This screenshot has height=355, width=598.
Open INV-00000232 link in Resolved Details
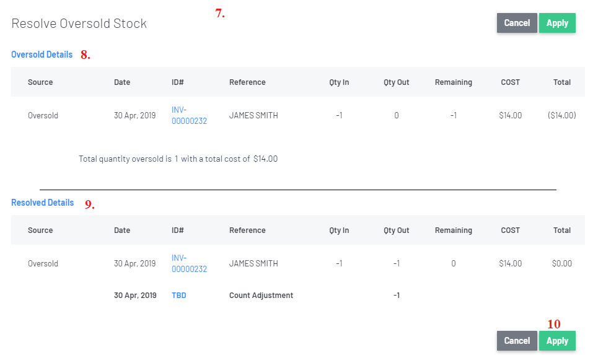coord(189,263)
